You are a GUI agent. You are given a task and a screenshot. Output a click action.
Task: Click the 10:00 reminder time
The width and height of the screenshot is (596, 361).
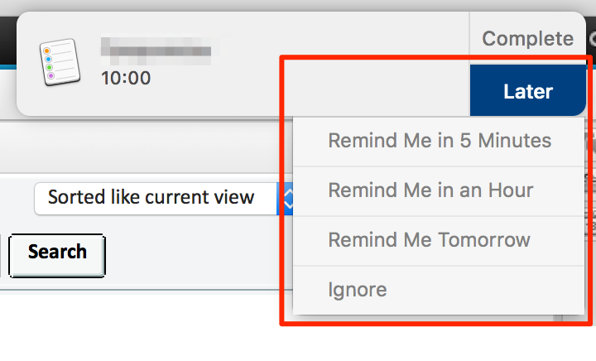126,79
